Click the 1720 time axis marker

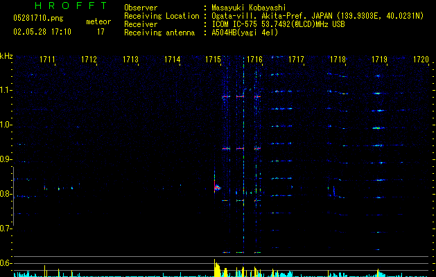421,60
